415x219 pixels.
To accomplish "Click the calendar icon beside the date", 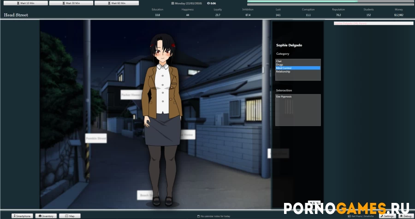I will point(172,3).
